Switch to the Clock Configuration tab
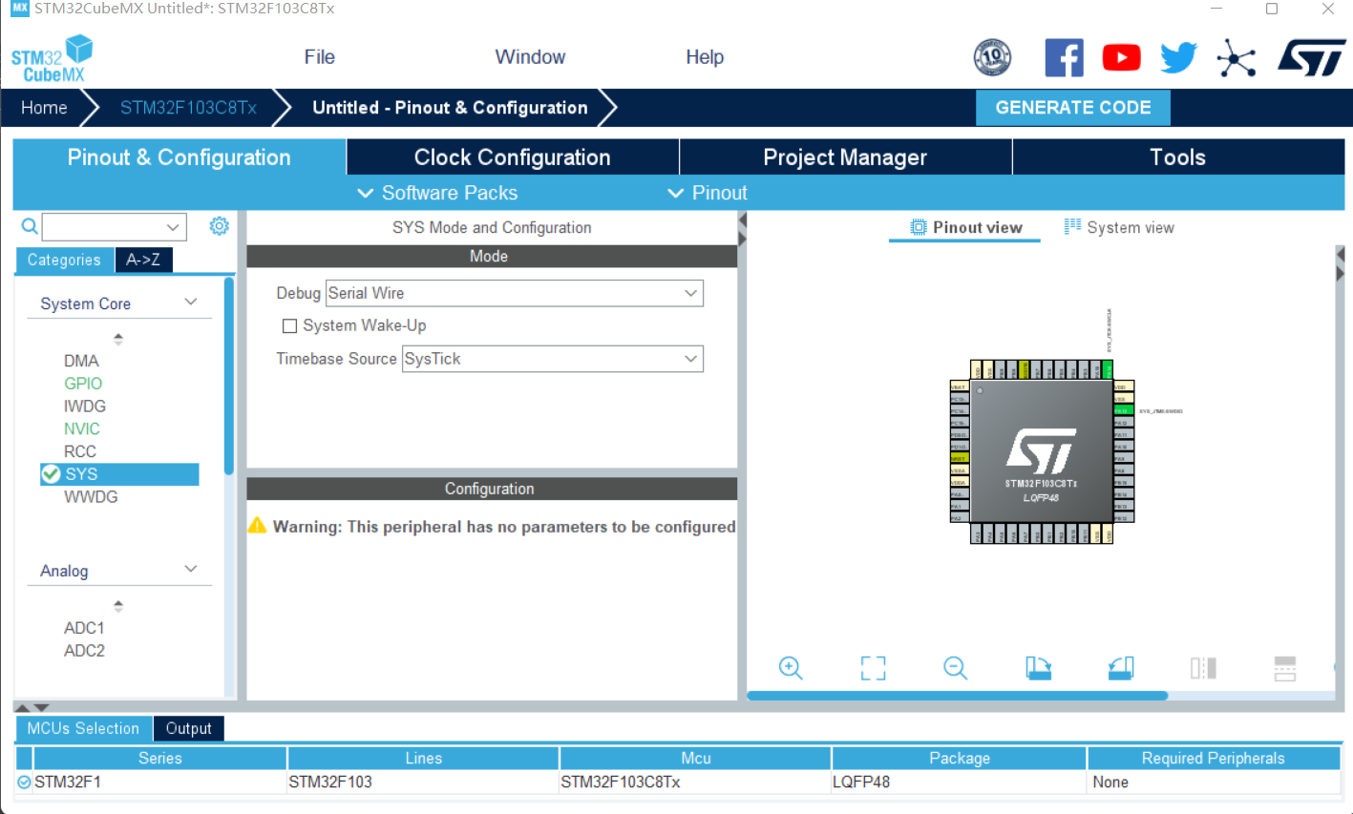 pos(512,157)
